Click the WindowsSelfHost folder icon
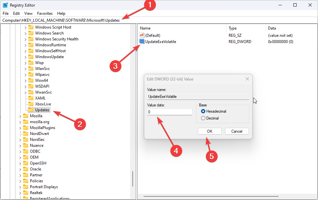The height and width of the screenshot is (200, 318). [31, 51]
